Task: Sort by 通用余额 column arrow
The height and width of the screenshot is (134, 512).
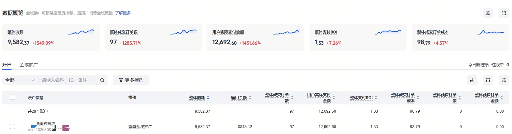Action: pyautogui.click(x=250, y=98)
